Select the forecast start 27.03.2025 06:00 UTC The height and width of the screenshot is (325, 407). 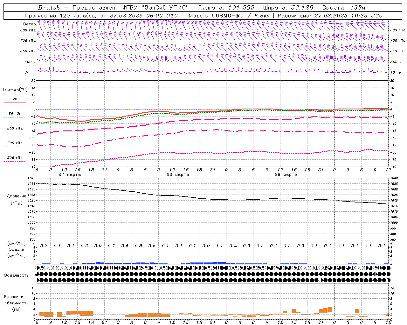coord(144,16)
